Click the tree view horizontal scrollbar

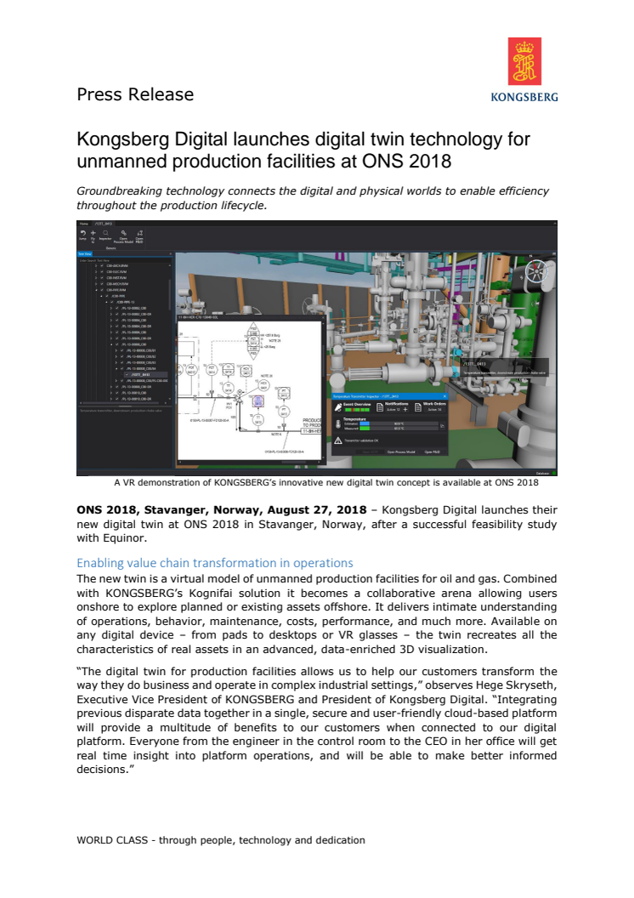click(121, 402)
